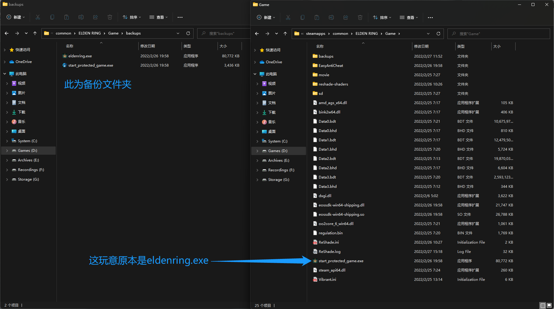Go up one folder in backups window
The height and width of the screenshot is (309, 554).
pyautogui.click(x=35, y=33)
